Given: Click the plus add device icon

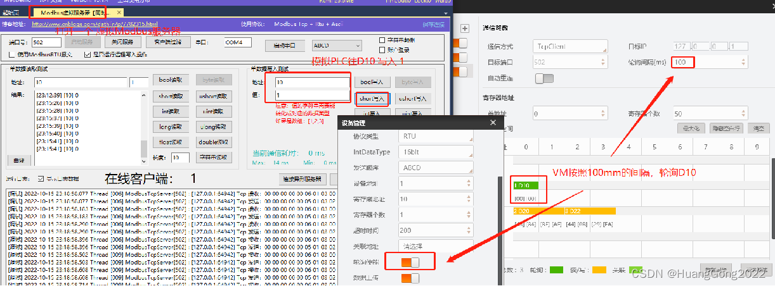Looking at the screenshot, I should [x=464, y=28].
